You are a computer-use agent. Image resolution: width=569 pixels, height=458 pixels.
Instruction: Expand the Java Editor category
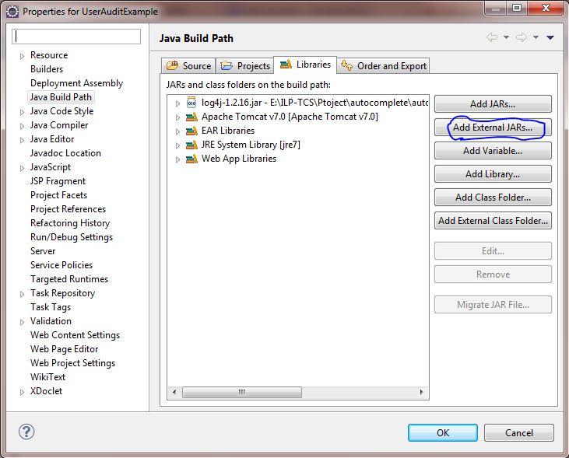[22, 140]
